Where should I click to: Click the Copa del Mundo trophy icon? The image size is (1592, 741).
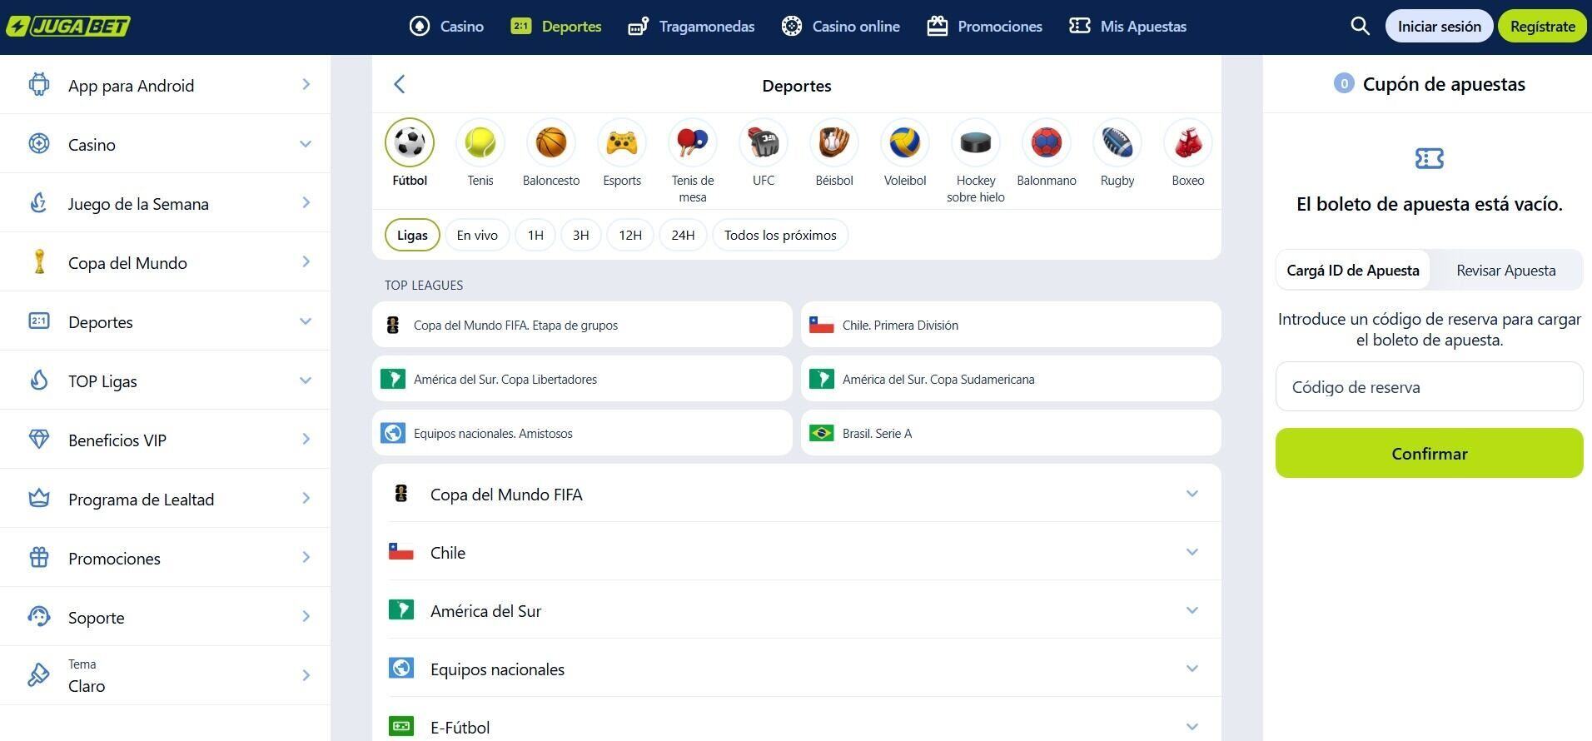39,262
